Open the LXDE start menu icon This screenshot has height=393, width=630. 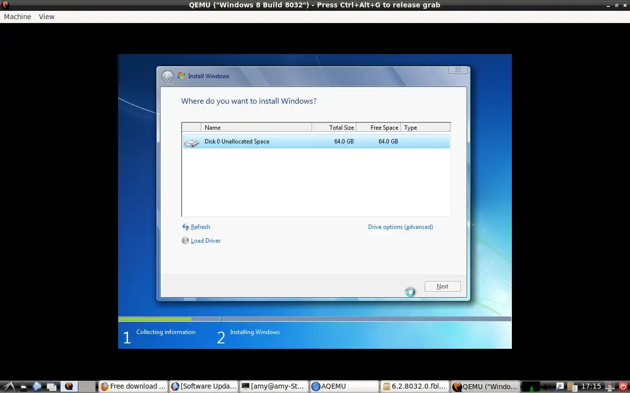(8, 387)
